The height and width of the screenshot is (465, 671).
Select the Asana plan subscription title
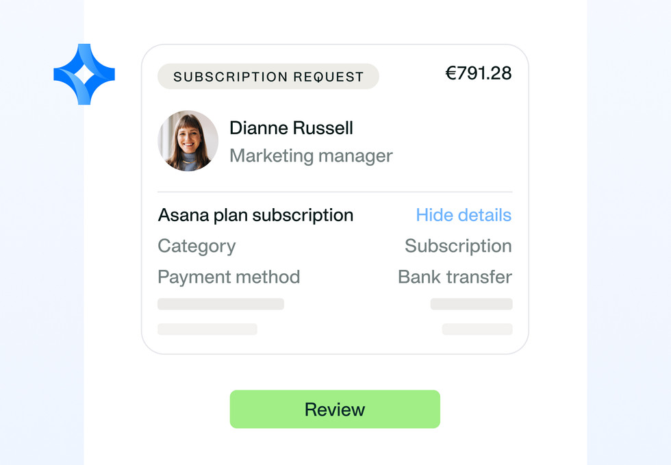click(255, 215)
